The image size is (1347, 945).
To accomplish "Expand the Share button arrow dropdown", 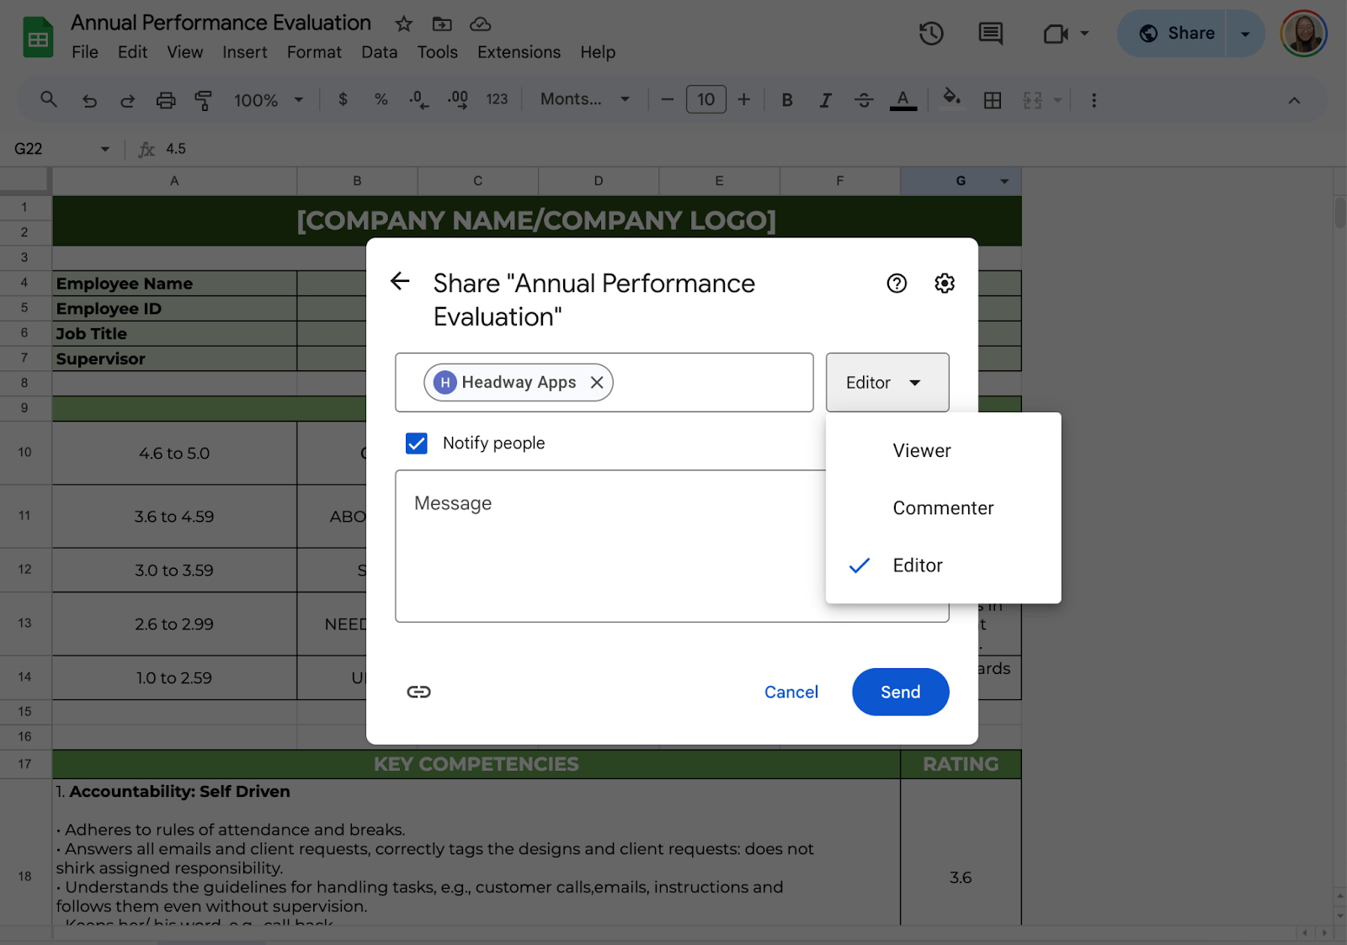I will (1245, 34).
